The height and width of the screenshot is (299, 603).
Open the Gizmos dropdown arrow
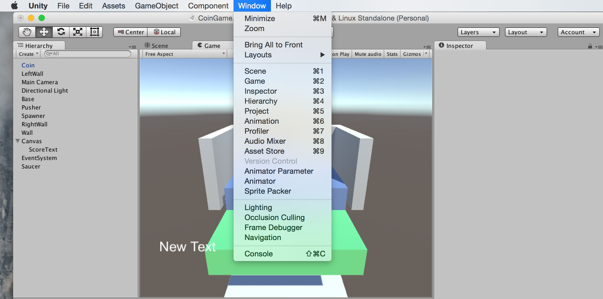click(x=426, y=54)
